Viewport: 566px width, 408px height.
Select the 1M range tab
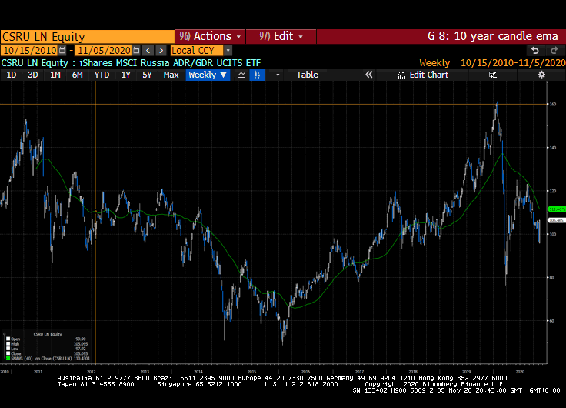[55, 75]
